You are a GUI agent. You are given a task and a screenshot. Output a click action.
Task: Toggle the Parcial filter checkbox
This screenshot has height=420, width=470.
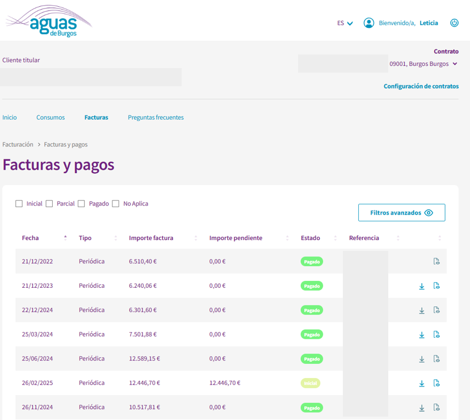pos(49,204)
